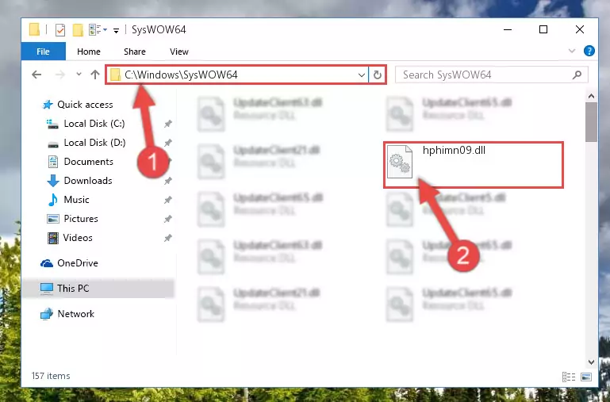The width and height of the screenshot is (610, 402).
Task: Switch to Details view layout icon
Action: 569,377
